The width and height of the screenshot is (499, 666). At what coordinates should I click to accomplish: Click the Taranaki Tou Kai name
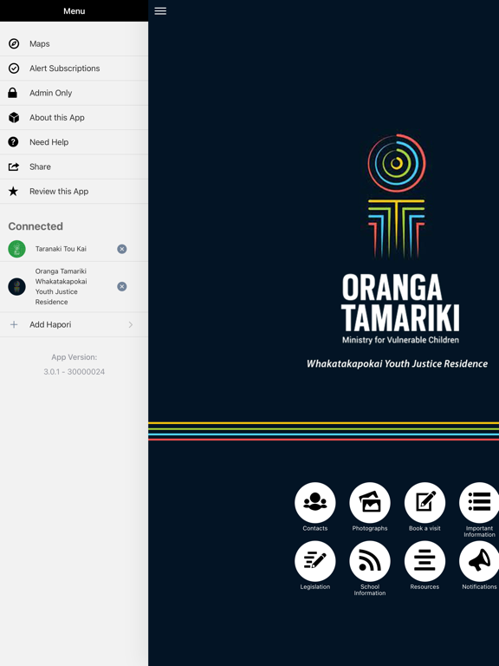[x=61, y=249]
